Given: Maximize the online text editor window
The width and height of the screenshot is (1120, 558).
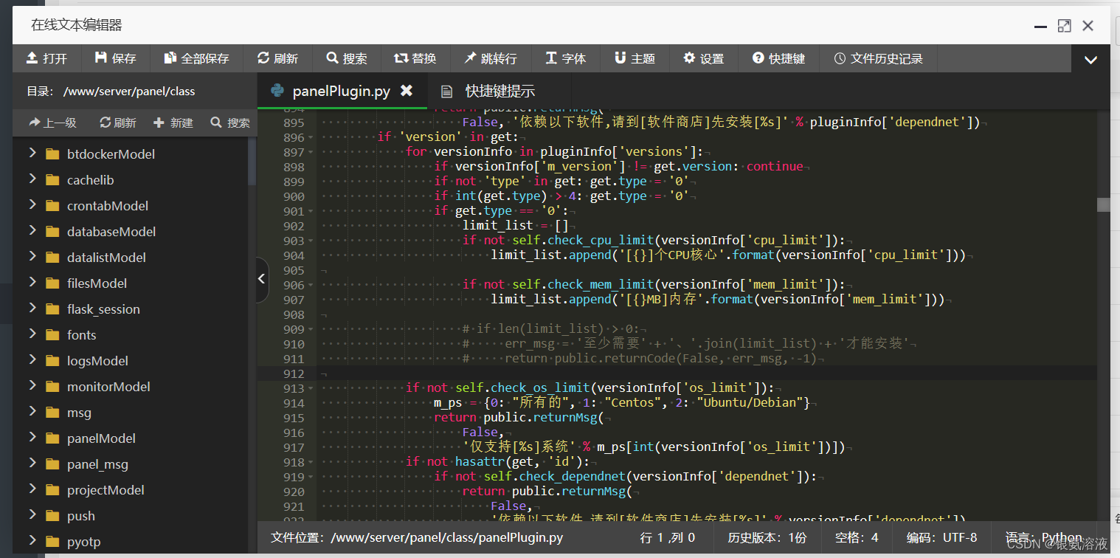Looking at the screenshot, I should pyautogui.click(x=1064, y=26).
